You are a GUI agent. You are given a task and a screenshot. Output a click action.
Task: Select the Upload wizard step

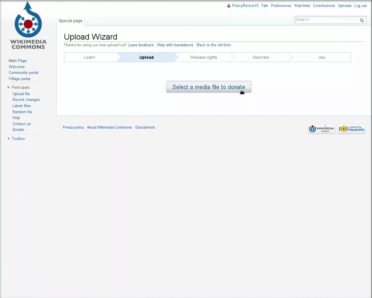[146, 57]
